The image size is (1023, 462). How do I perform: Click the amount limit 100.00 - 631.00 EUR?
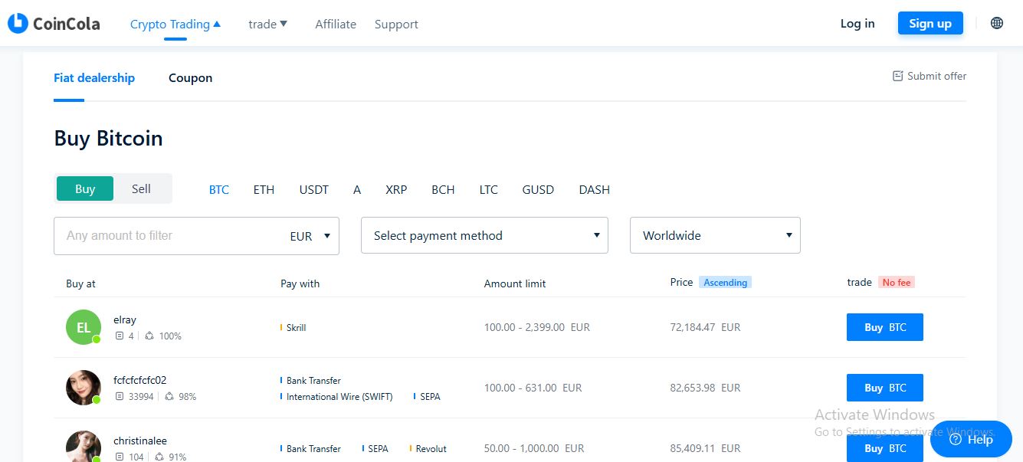533,388
